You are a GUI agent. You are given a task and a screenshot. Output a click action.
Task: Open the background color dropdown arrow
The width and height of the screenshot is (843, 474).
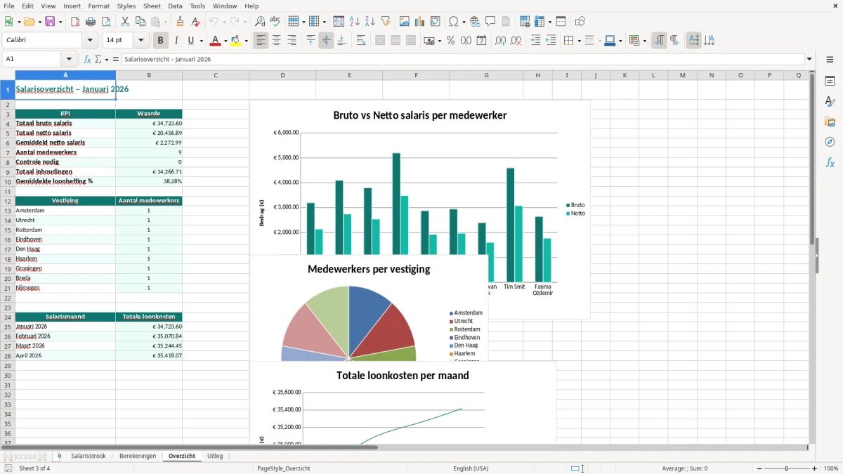pyautogui.click(x=246, y=41)
